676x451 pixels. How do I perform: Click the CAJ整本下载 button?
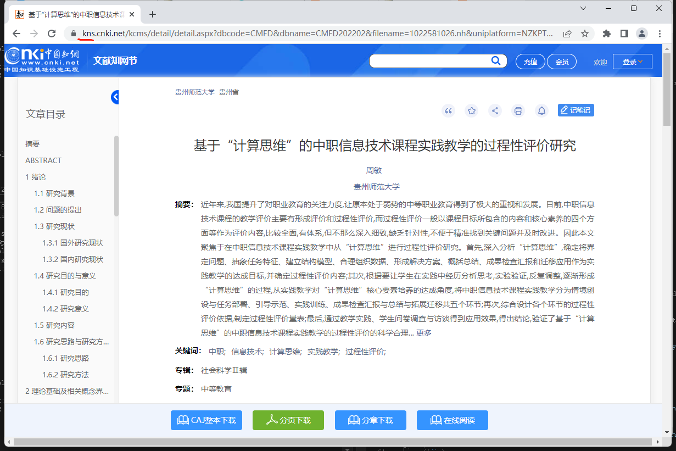coord(206,420)
